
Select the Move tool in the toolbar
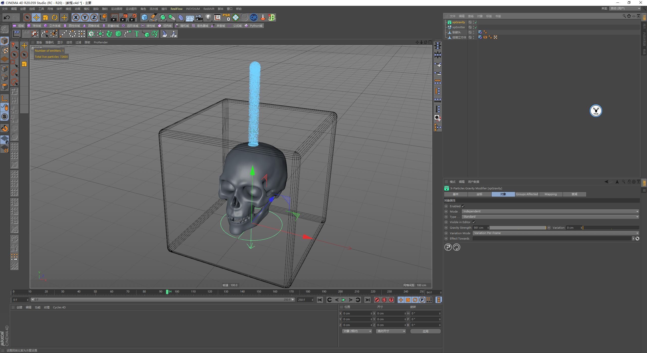point(36,17)
